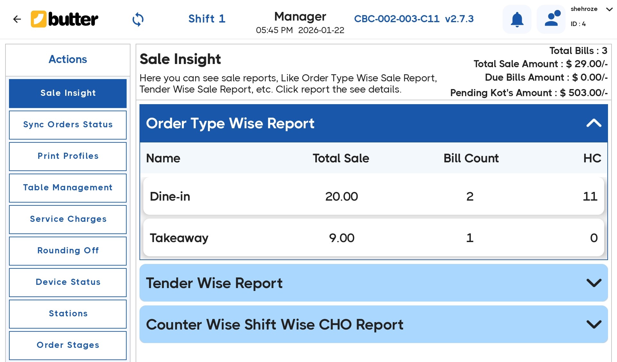The image size is (617, 362).
Task: Select the Takeaway report row
Action: point(373,238)
